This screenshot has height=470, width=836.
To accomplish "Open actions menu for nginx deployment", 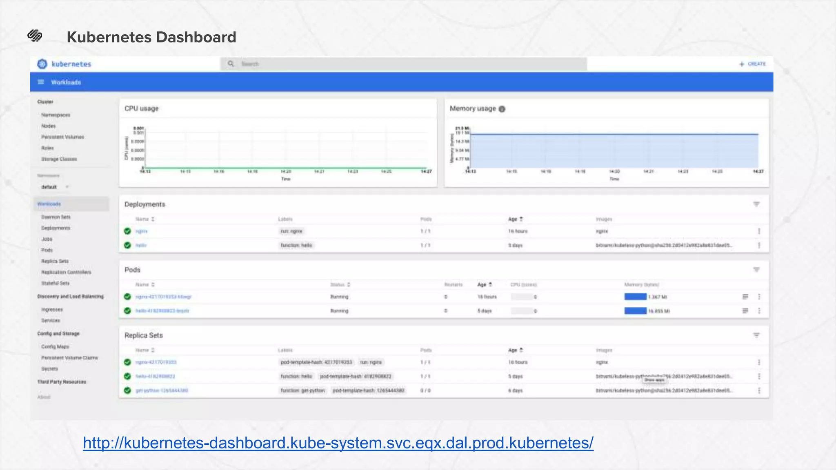I will point(759,231).
